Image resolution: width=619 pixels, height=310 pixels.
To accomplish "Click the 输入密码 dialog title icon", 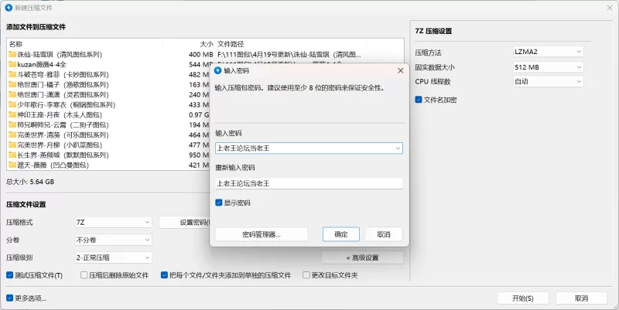I will point(218,70).
